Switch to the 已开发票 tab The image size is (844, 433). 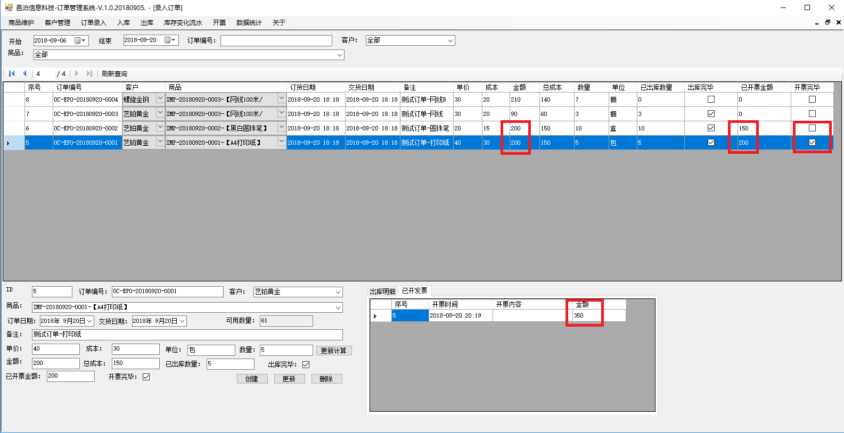pyautogui.click(x=415, y=291)
